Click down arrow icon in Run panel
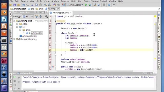164x92 pixels. click(19, 82)
